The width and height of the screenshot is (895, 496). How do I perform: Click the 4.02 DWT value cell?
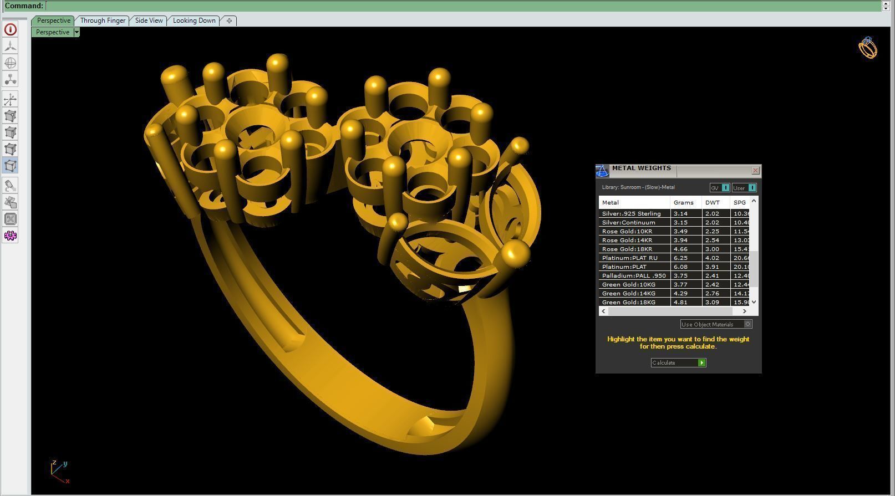point(715,258)
